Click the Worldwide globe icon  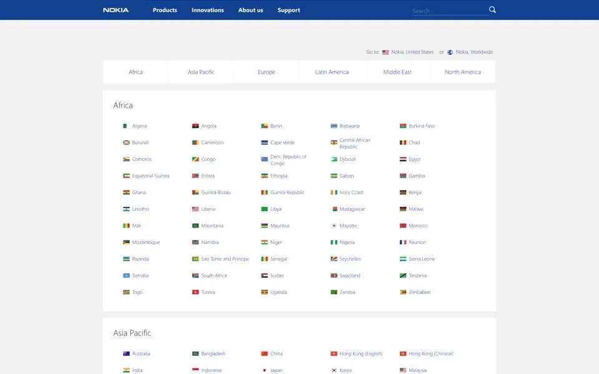coord(450,52)
